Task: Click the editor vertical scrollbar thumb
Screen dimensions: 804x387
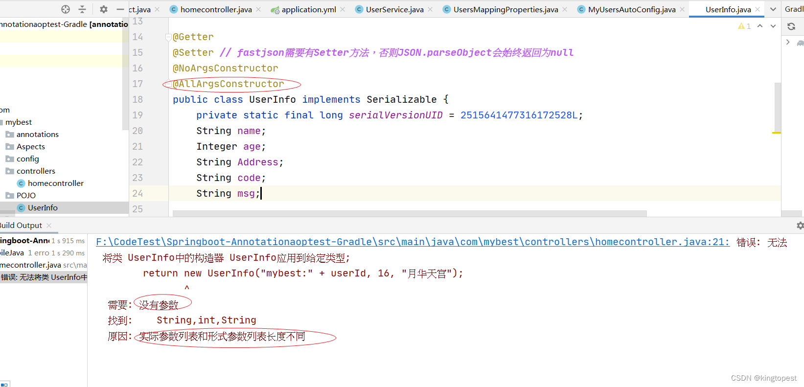Action: 778,107
